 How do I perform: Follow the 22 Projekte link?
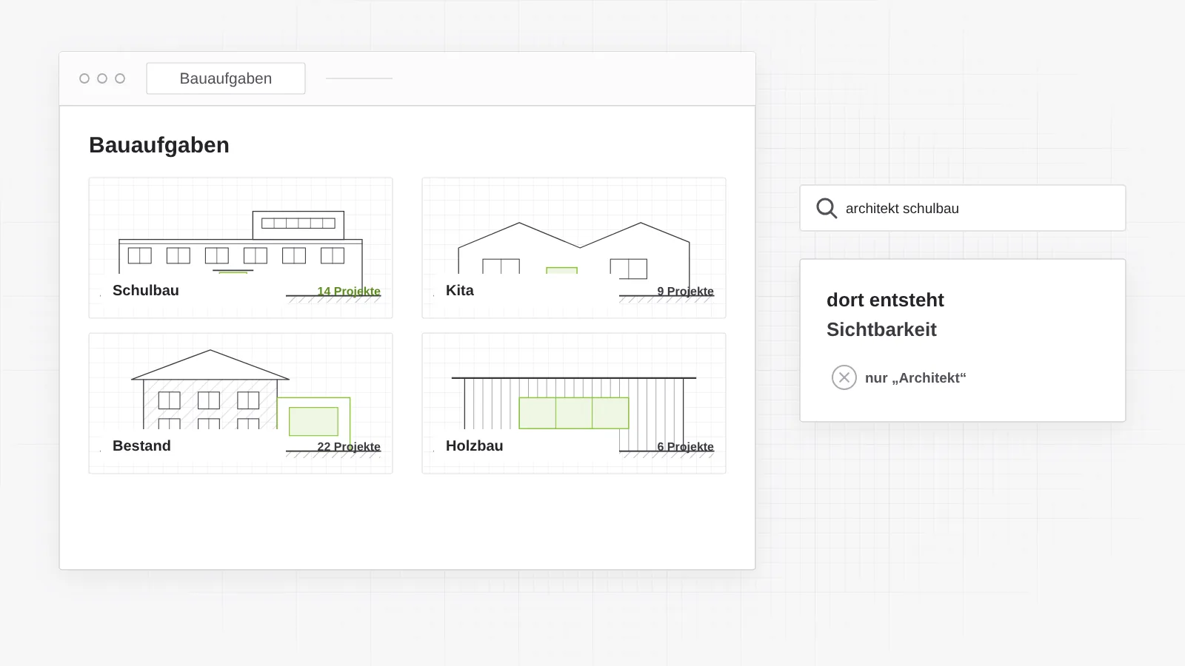(x=349, y=446)
